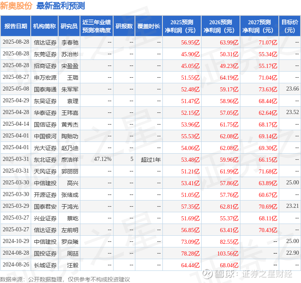
Task: Select the 机构简称 column header
Action: [x=44, y=26]
